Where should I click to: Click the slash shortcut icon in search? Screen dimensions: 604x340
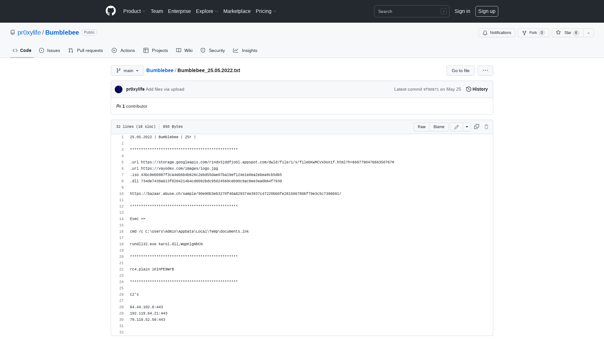tap(444, 11)
